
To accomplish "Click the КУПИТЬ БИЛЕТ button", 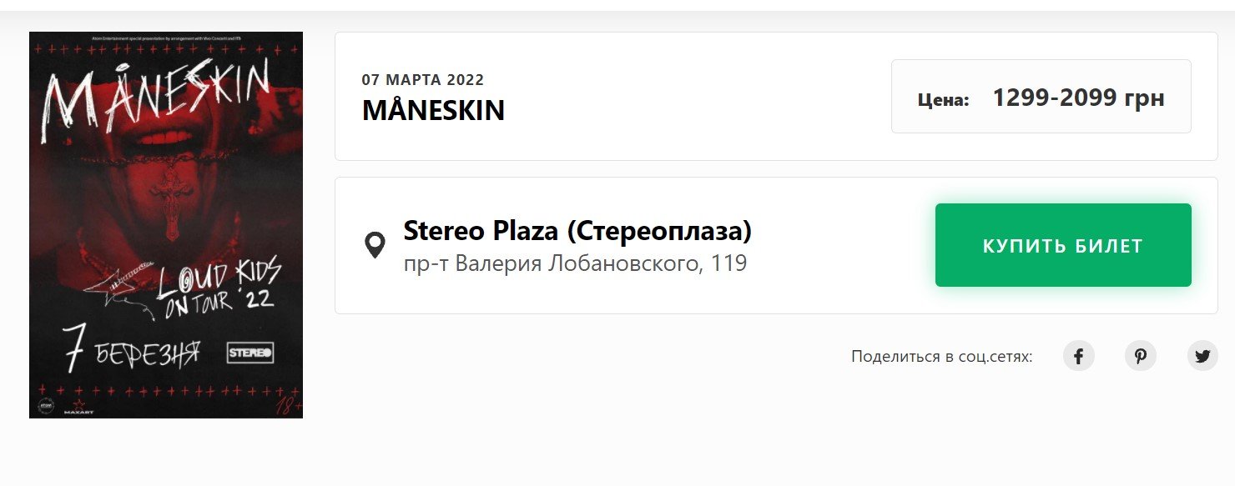I will (x=1063, y=245).
